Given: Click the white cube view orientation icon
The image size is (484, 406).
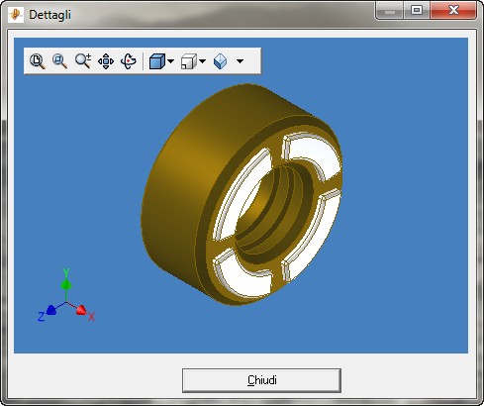Looking at the screenshot, I should (189, 61).
